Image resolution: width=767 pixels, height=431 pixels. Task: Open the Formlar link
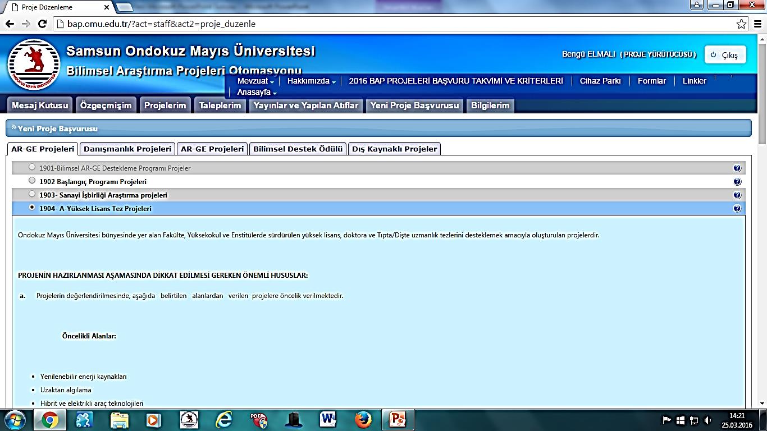tap(652, 81)
